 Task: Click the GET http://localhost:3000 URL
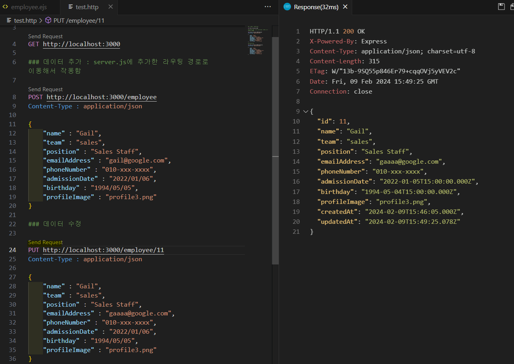coord(81,44)
